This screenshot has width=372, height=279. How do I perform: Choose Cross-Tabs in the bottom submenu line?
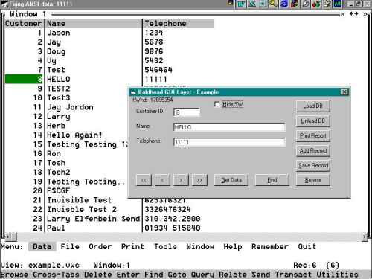click(56, 275)
